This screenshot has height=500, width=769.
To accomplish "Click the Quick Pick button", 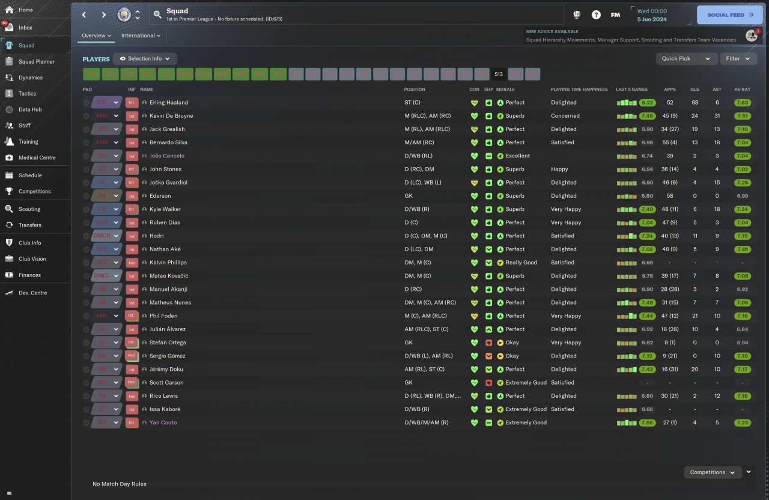I will point(676,58).
